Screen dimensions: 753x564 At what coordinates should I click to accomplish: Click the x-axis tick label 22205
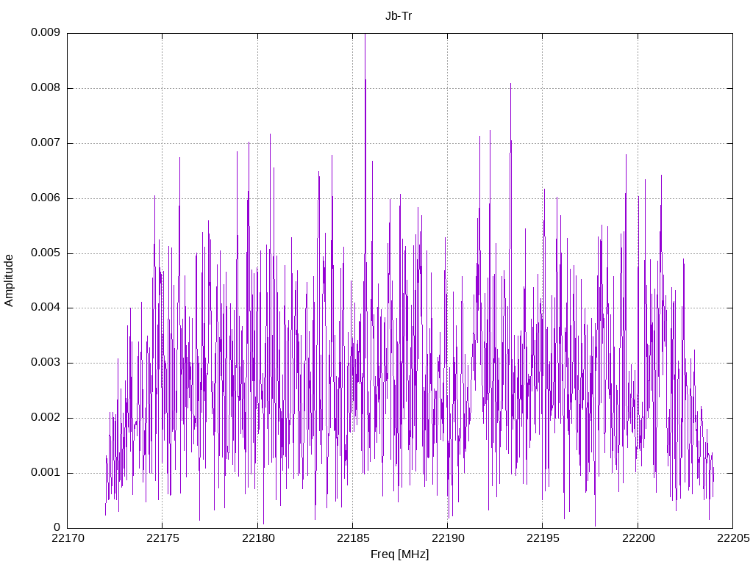[733, 538]
